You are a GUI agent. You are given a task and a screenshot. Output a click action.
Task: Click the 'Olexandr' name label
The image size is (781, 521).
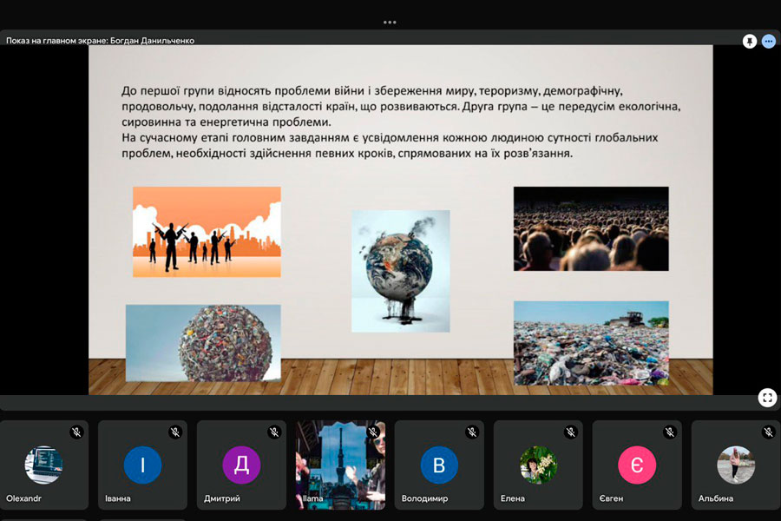pyautogui.click(x=23, y=498)
